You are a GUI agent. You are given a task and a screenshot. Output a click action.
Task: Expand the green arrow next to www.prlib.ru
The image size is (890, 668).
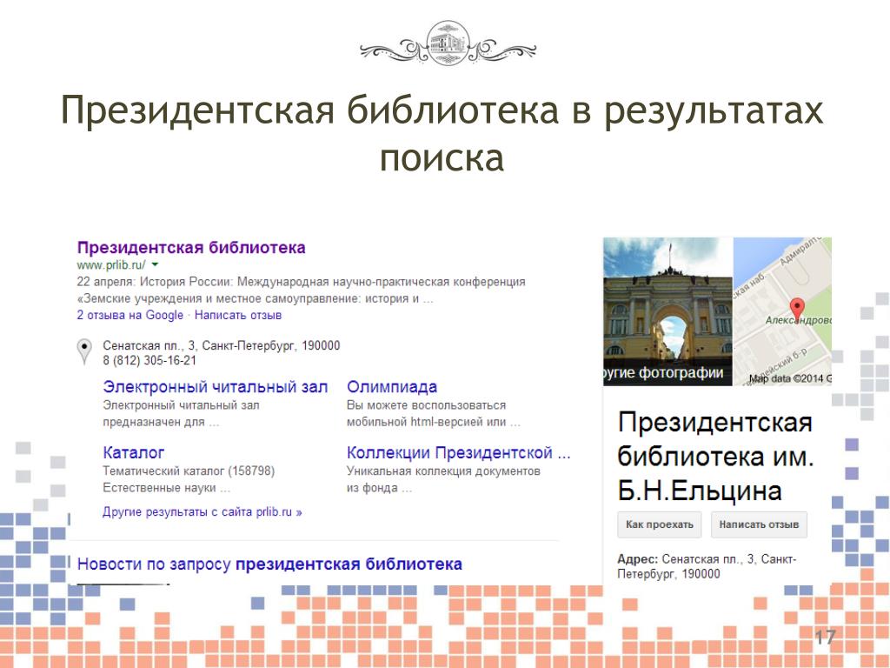(x=155, y=264)
